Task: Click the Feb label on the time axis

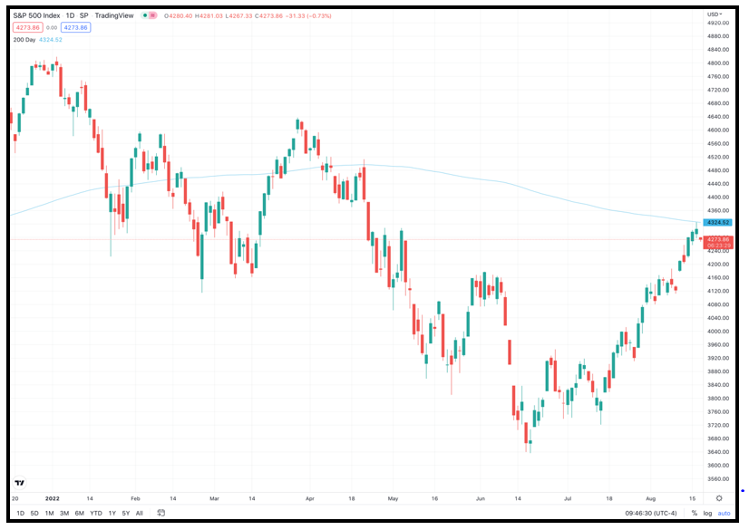Action: (135, 498)
